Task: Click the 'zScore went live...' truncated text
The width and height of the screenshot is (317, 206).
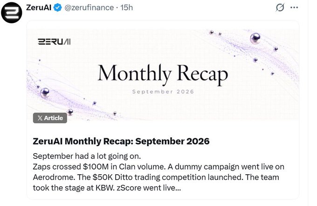Action: click(x=149, y=188)
